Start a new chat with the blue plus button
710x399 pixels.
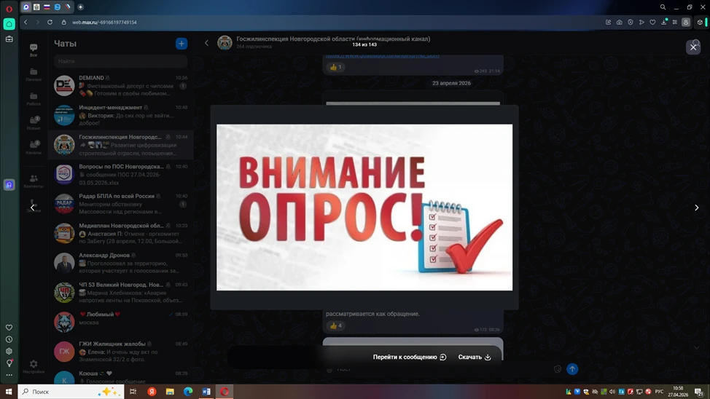click(181, 44)
